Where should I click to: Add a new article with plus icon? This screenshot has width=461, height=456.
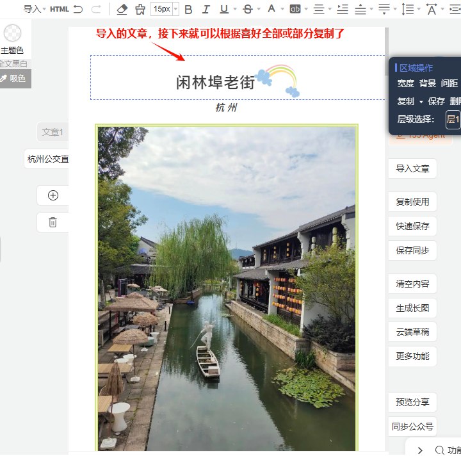(x=53, y=195)
